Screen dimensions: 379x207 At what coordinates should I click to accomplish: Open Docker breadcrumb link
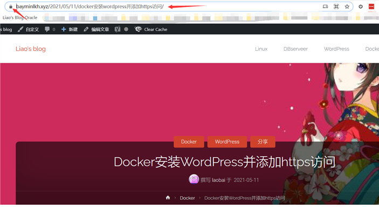point(187,198)
